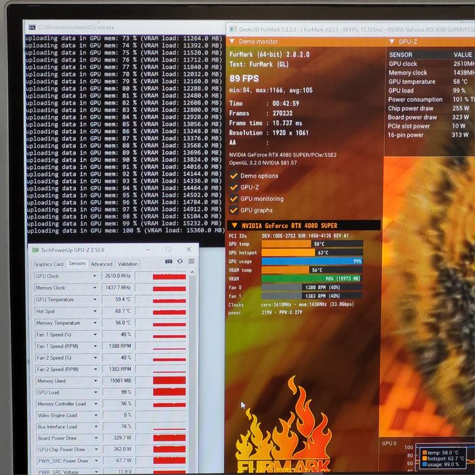
Task: Open the Fan 2 Speed (%) dropdown
Action: pyautogui.click(x=96, y=358)
